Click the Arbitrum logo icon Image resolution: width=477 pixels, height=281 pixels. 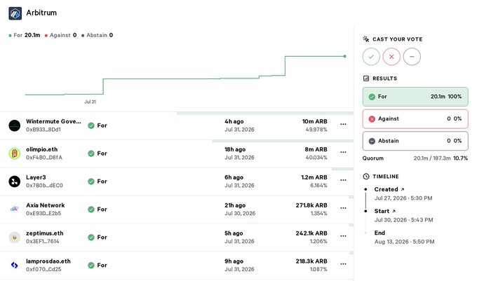tap(15, 13)
